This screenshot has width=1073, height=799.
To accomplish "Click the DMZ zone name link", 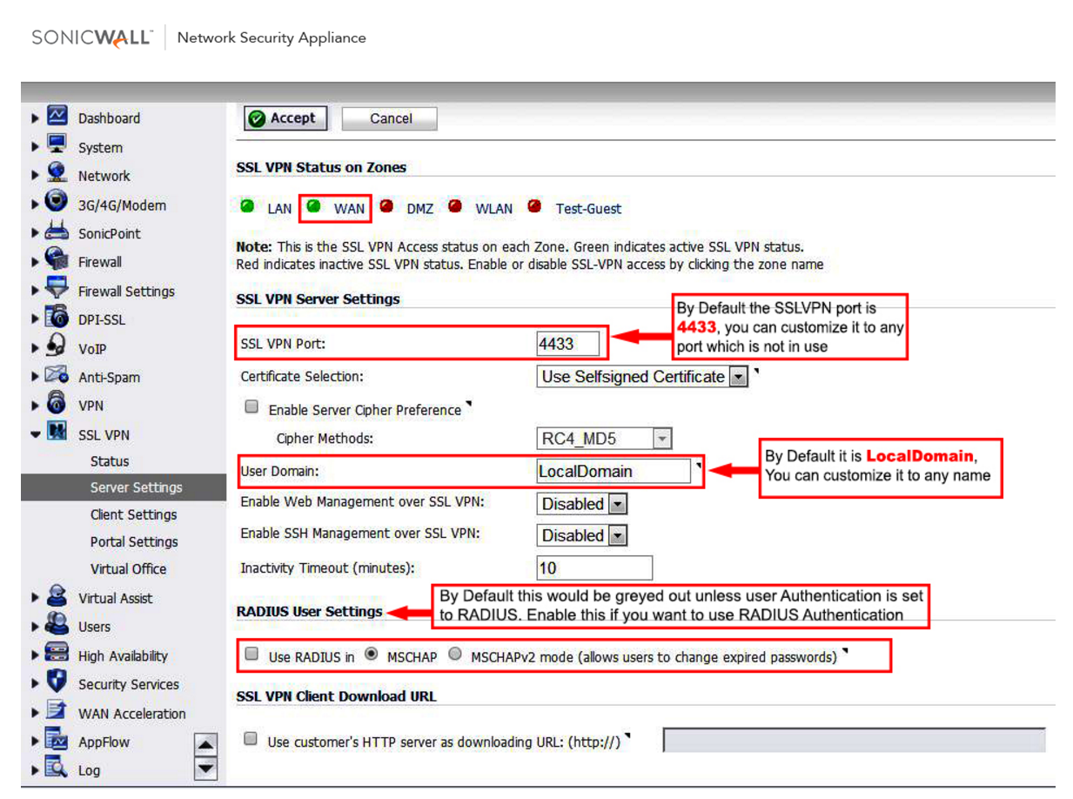I will click(x=419, y=209).
